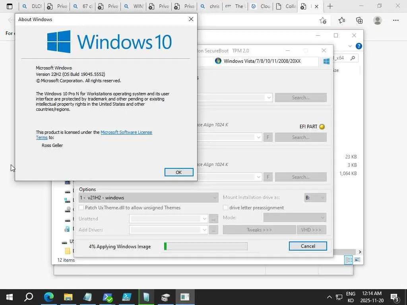The image size is (407, 305).
Task: Switch File Explorer to details view
Action: [349, 260]
